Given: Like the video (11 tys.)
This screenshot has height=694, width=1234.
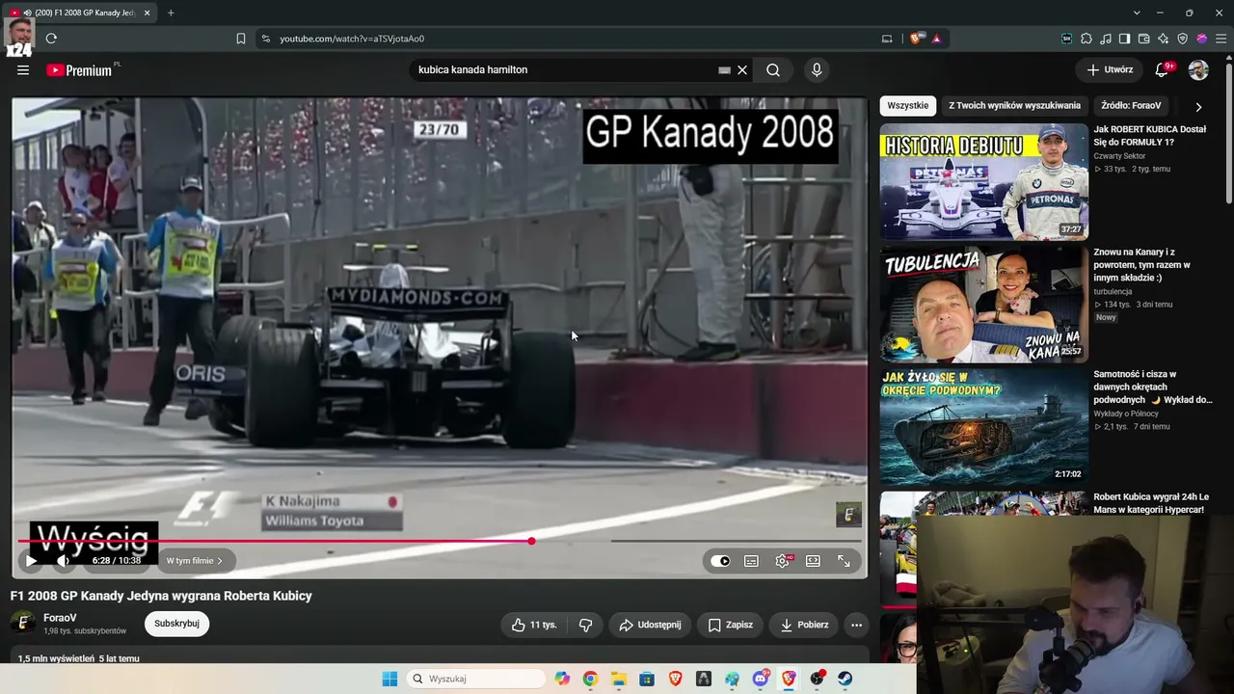Looking at the screenshot, I should [533, 625].
